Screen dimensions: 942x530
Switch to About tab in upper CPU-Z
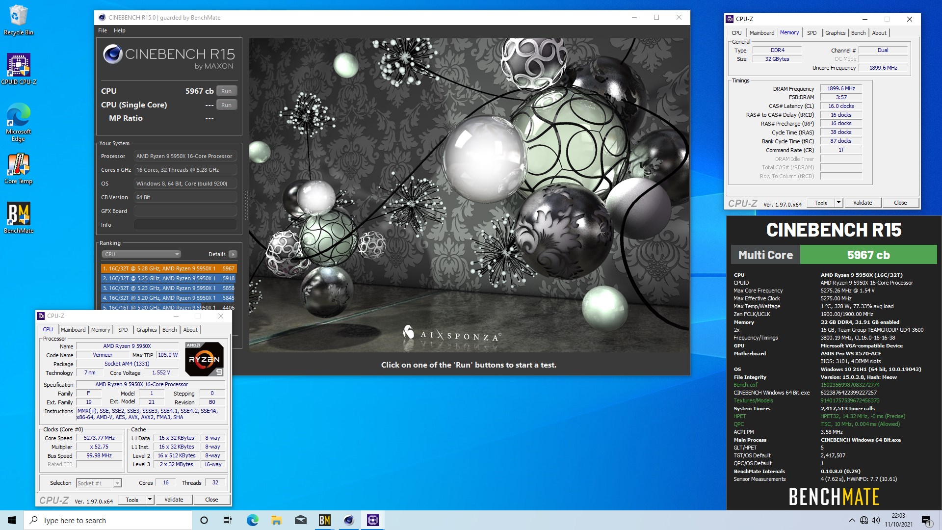[879, 33]
